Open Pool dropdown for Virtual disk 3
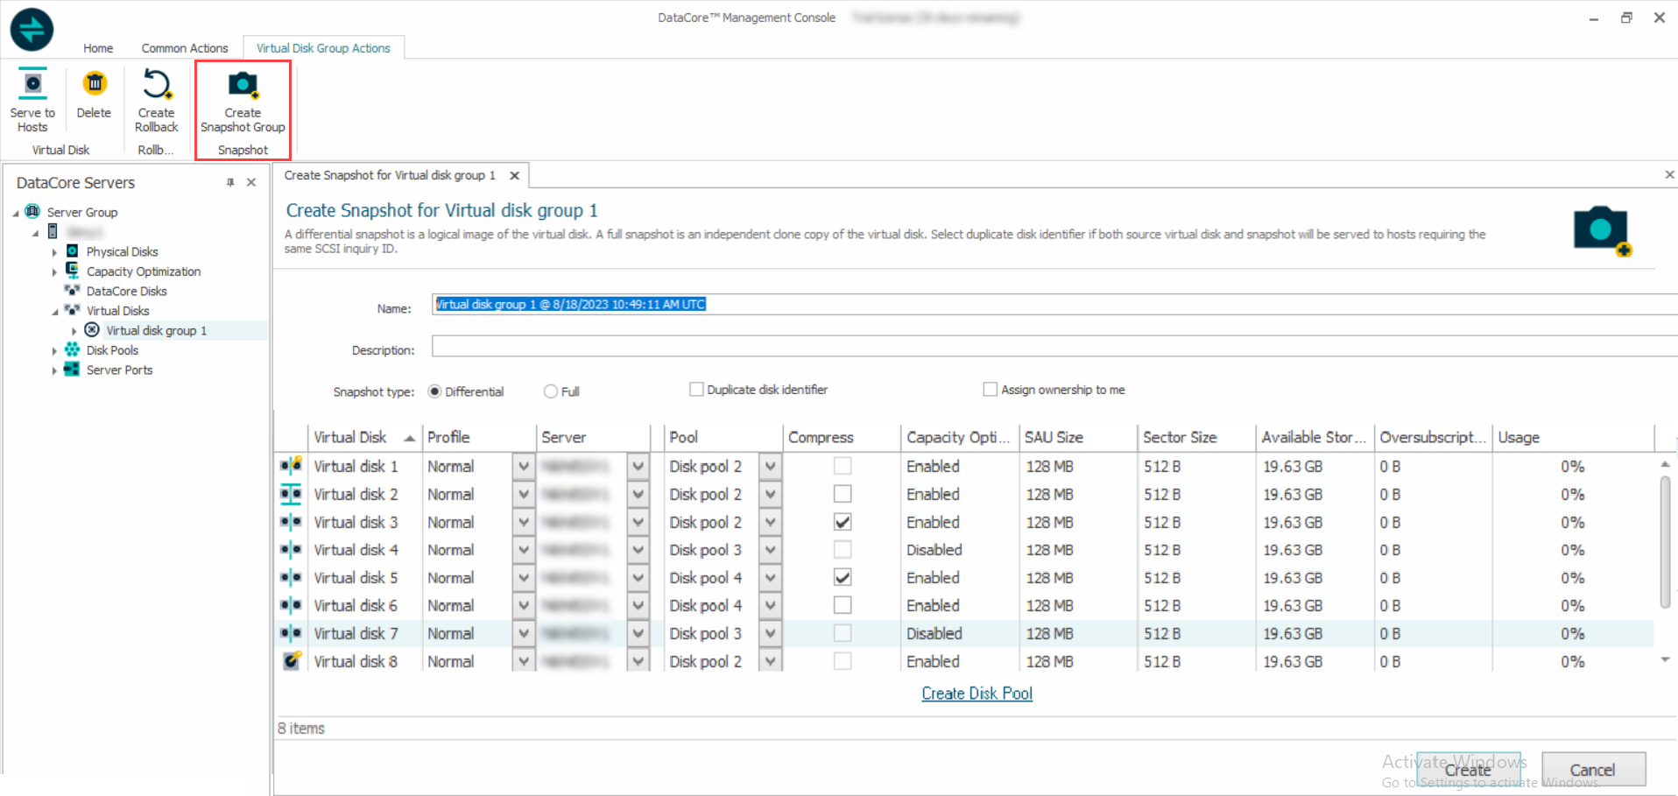Image resolution: width=1678 pixels, height=796 pixels. point(770,522)
